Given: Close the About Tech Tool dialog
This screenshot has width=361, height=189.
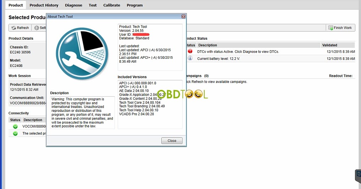Looking at the screenshot, I should (172, 141).
